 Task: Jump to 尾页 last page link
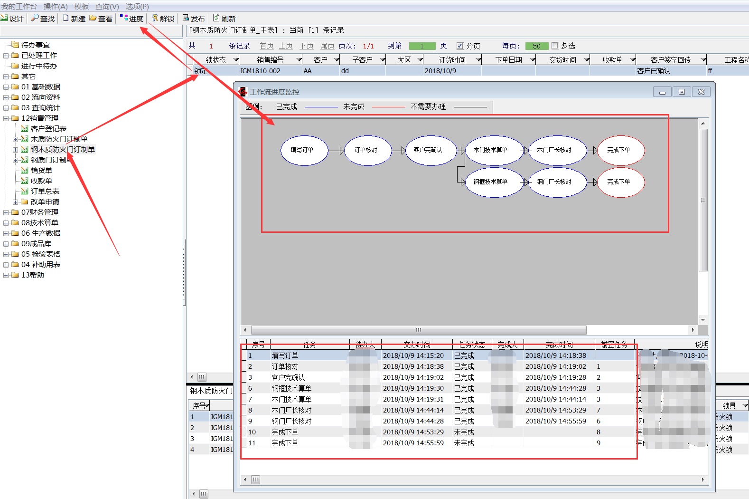click(x=327, y=46)
